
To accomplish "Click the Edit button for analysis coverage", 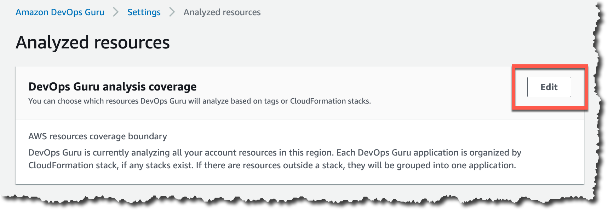I will click(x=549, y=87).
